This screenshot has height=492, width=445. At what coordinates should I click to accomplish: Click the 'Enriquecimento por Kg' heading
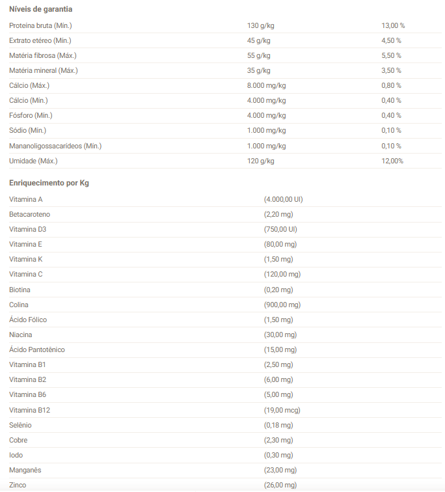pyautogui.click(x=49, y=183)
